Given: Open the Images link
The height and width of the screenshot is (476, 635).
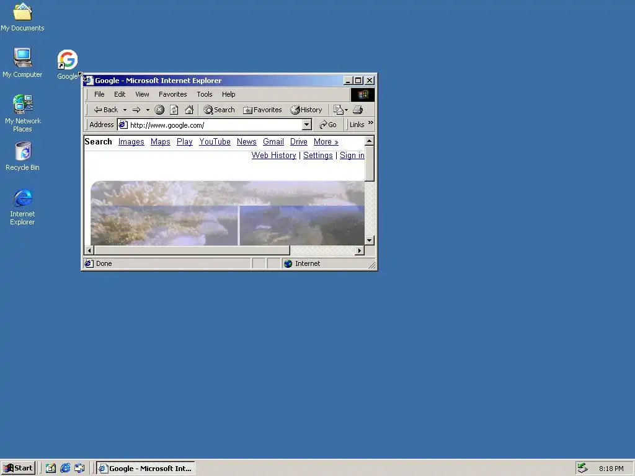Looking at the screenshot, I should pyautogui.click(x=131, y=142).
